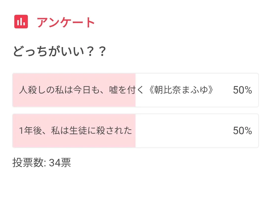Click the question text どっちがいい？？
The height and width of the screenshot is (197, 271).
59,52
